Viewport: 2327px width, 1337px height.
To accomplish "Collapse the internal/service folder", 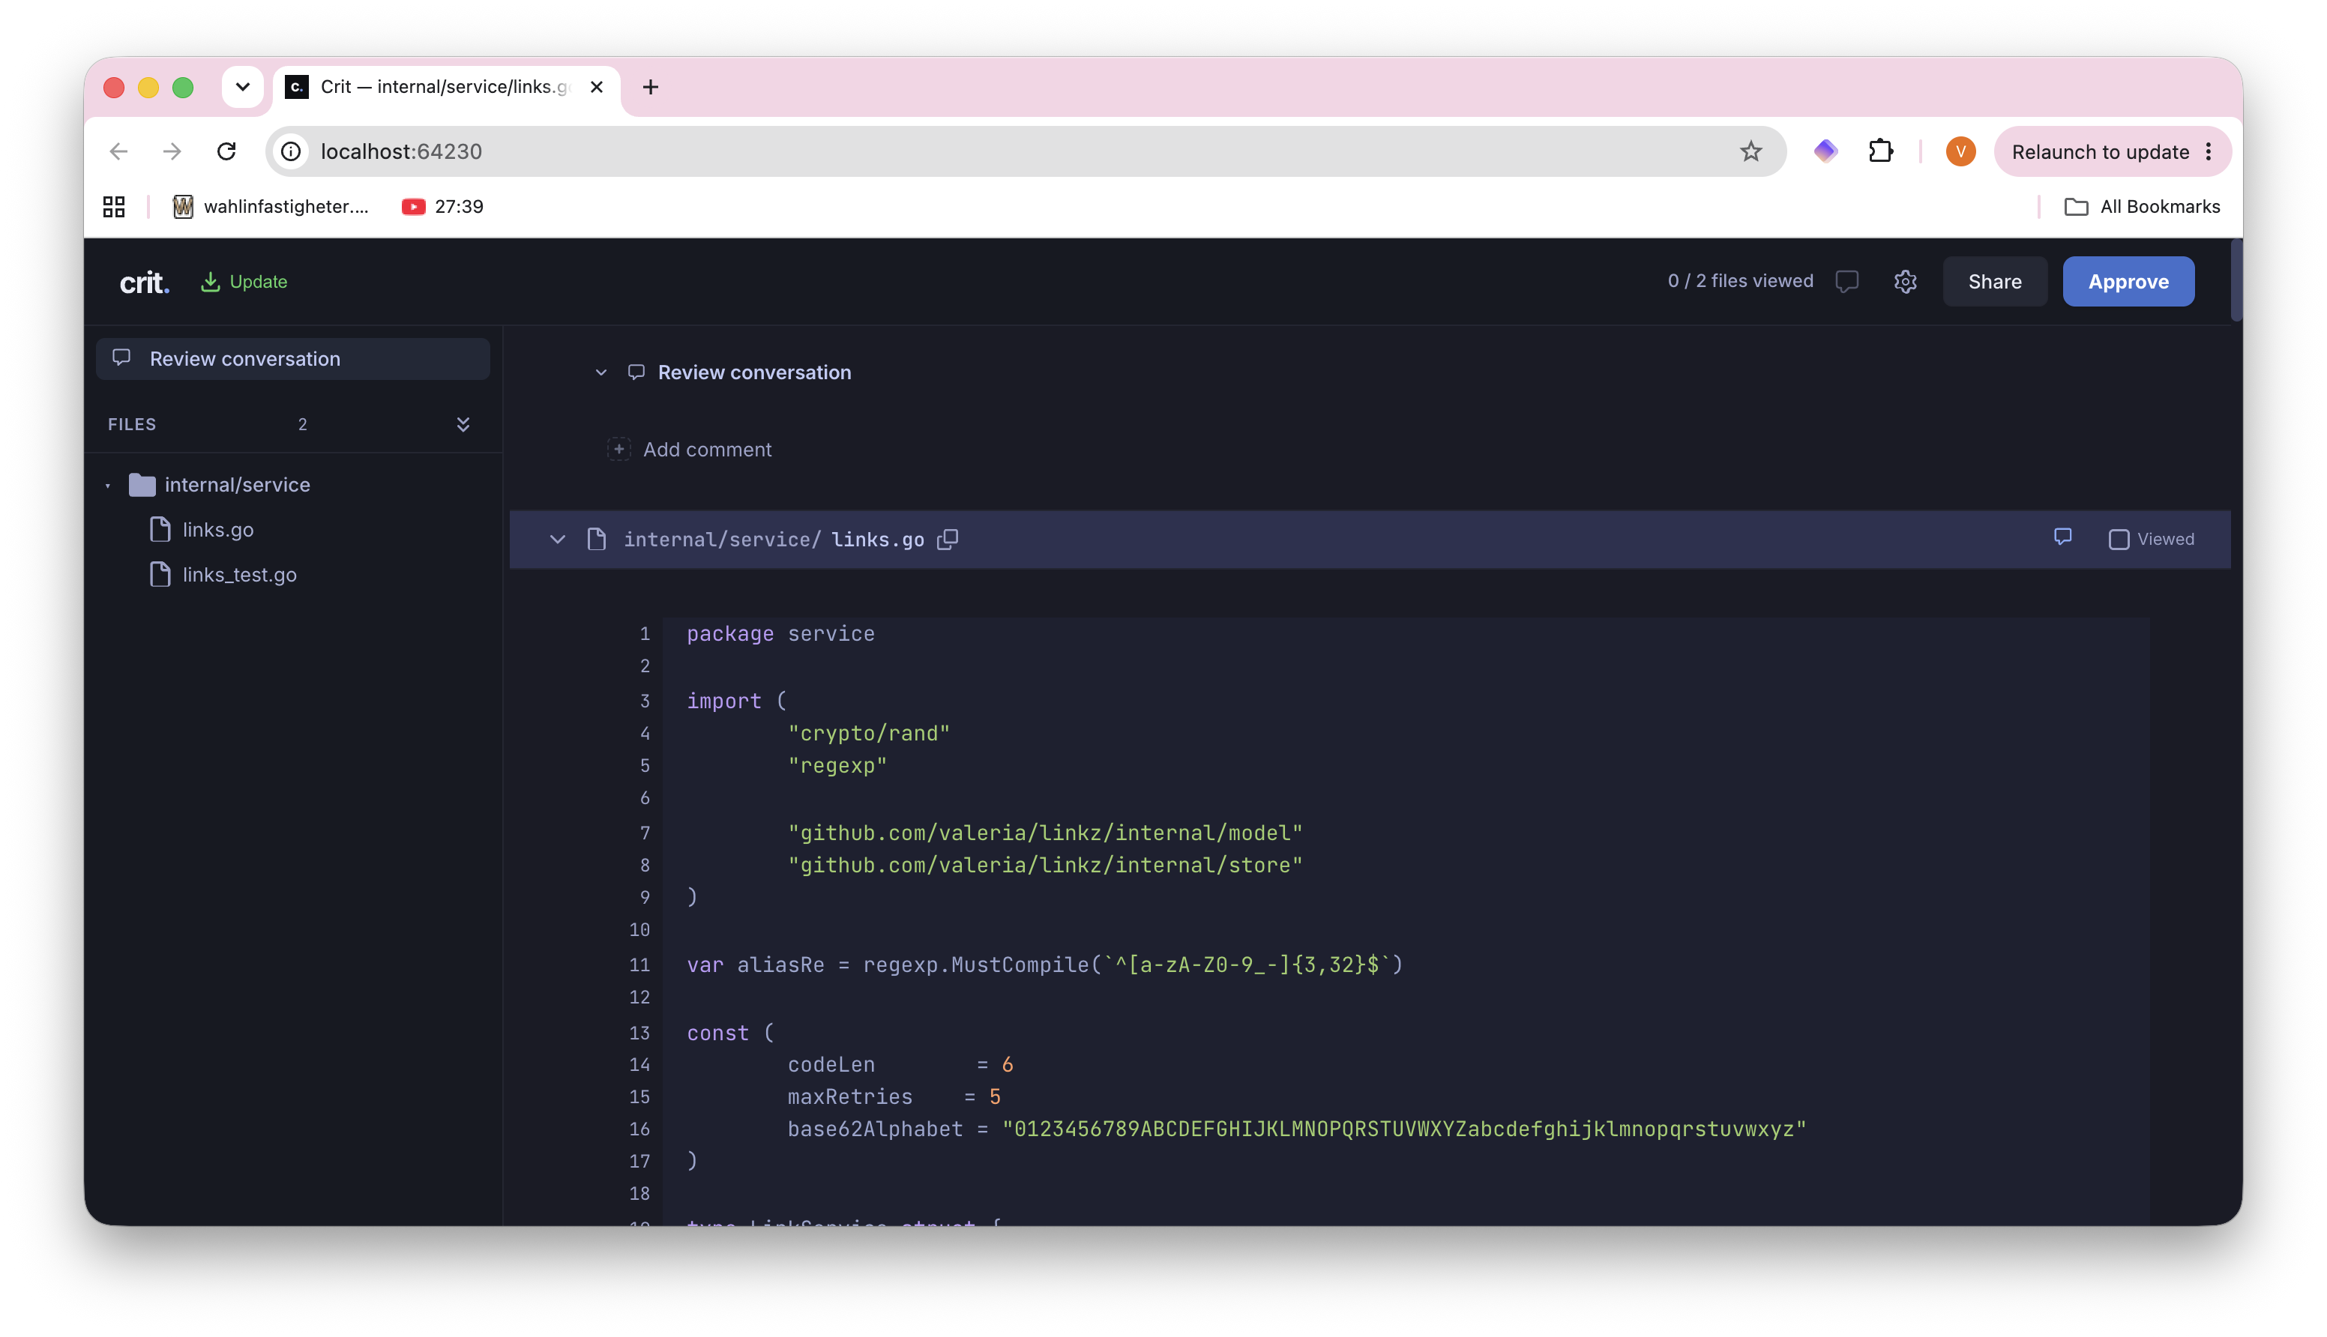I will point(107,485).
